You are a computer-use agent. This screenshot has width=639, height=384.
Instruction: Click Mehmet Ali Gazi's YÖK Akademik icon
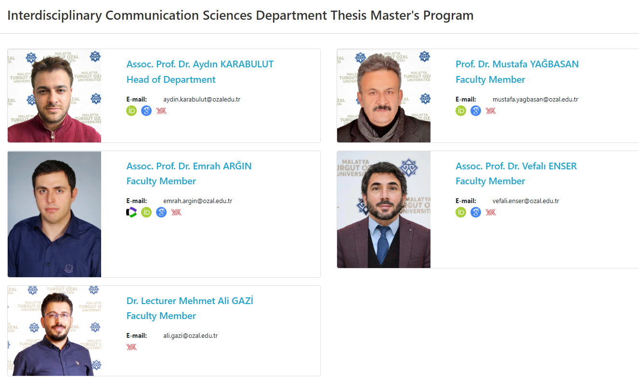point(131,347)
